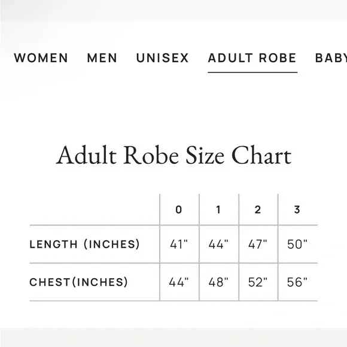Click the ADULT ROBE tab
The height and width of the screenshot is (347, 347).
click(252, 58)
